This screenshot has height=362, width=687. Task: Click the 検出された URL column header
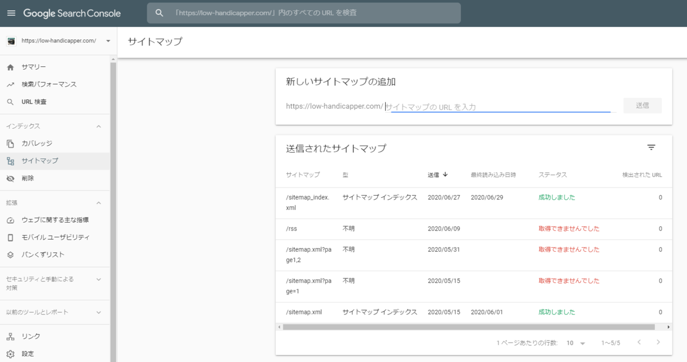pyautogui.click(x=642, y=174)
